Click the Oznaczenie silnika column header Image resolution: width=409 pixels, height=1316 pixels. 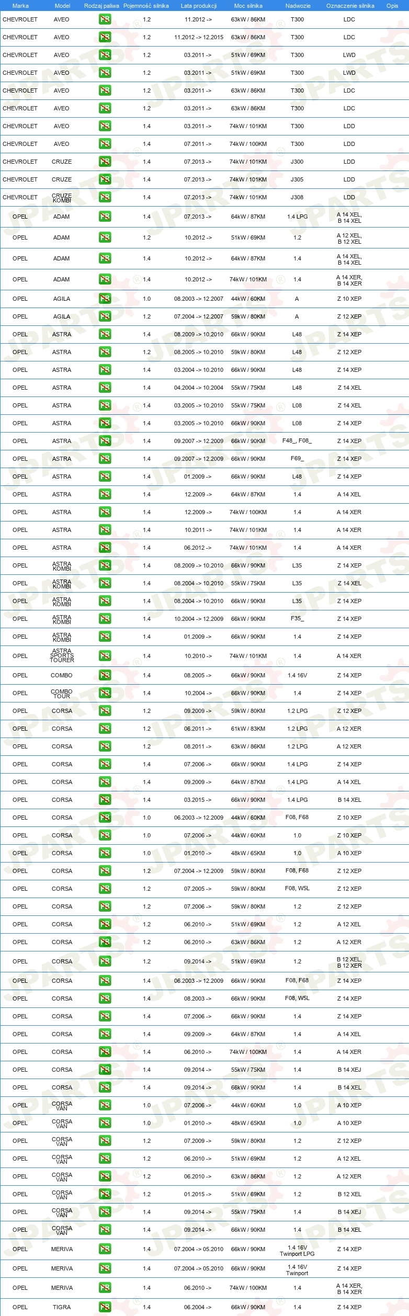(350, 6)
